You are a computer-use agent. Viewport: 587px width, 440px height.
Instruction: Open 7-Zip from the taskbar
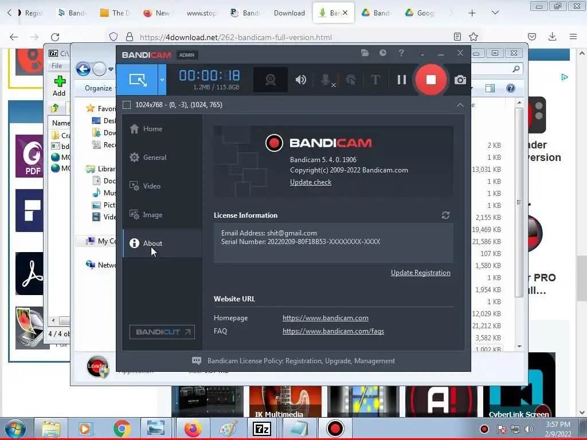point(262,429)
